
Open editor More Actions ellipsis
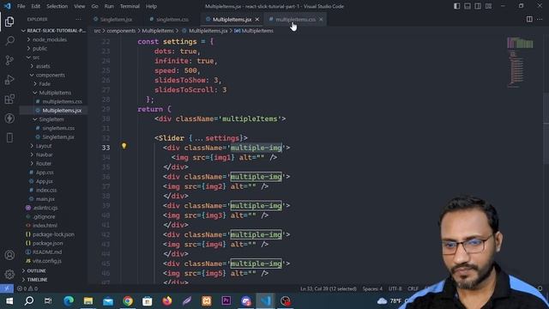tap(540, 19)
